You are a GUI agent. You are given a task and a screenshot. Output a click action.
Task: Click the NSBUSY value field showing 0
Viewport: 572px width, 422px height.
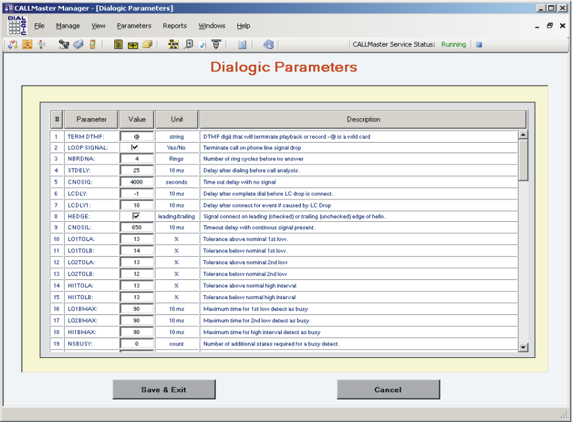coord(137,343)
